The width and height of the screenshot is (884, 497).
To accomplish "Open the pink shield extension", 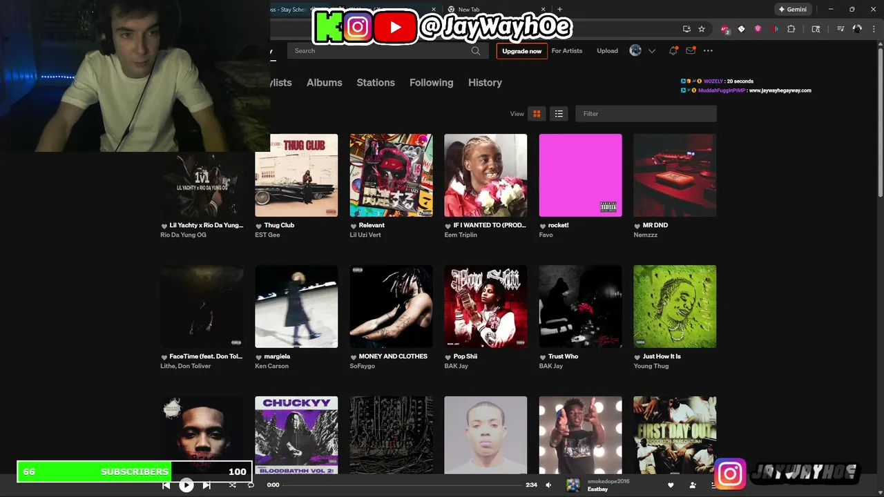I will click(x=758, y=29).
